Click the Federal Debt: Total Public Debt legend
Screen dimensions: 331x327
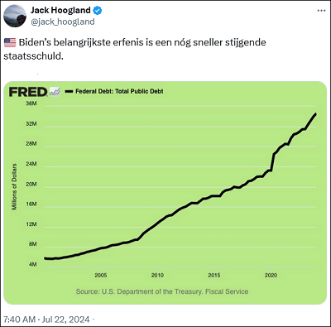[119, 91]
